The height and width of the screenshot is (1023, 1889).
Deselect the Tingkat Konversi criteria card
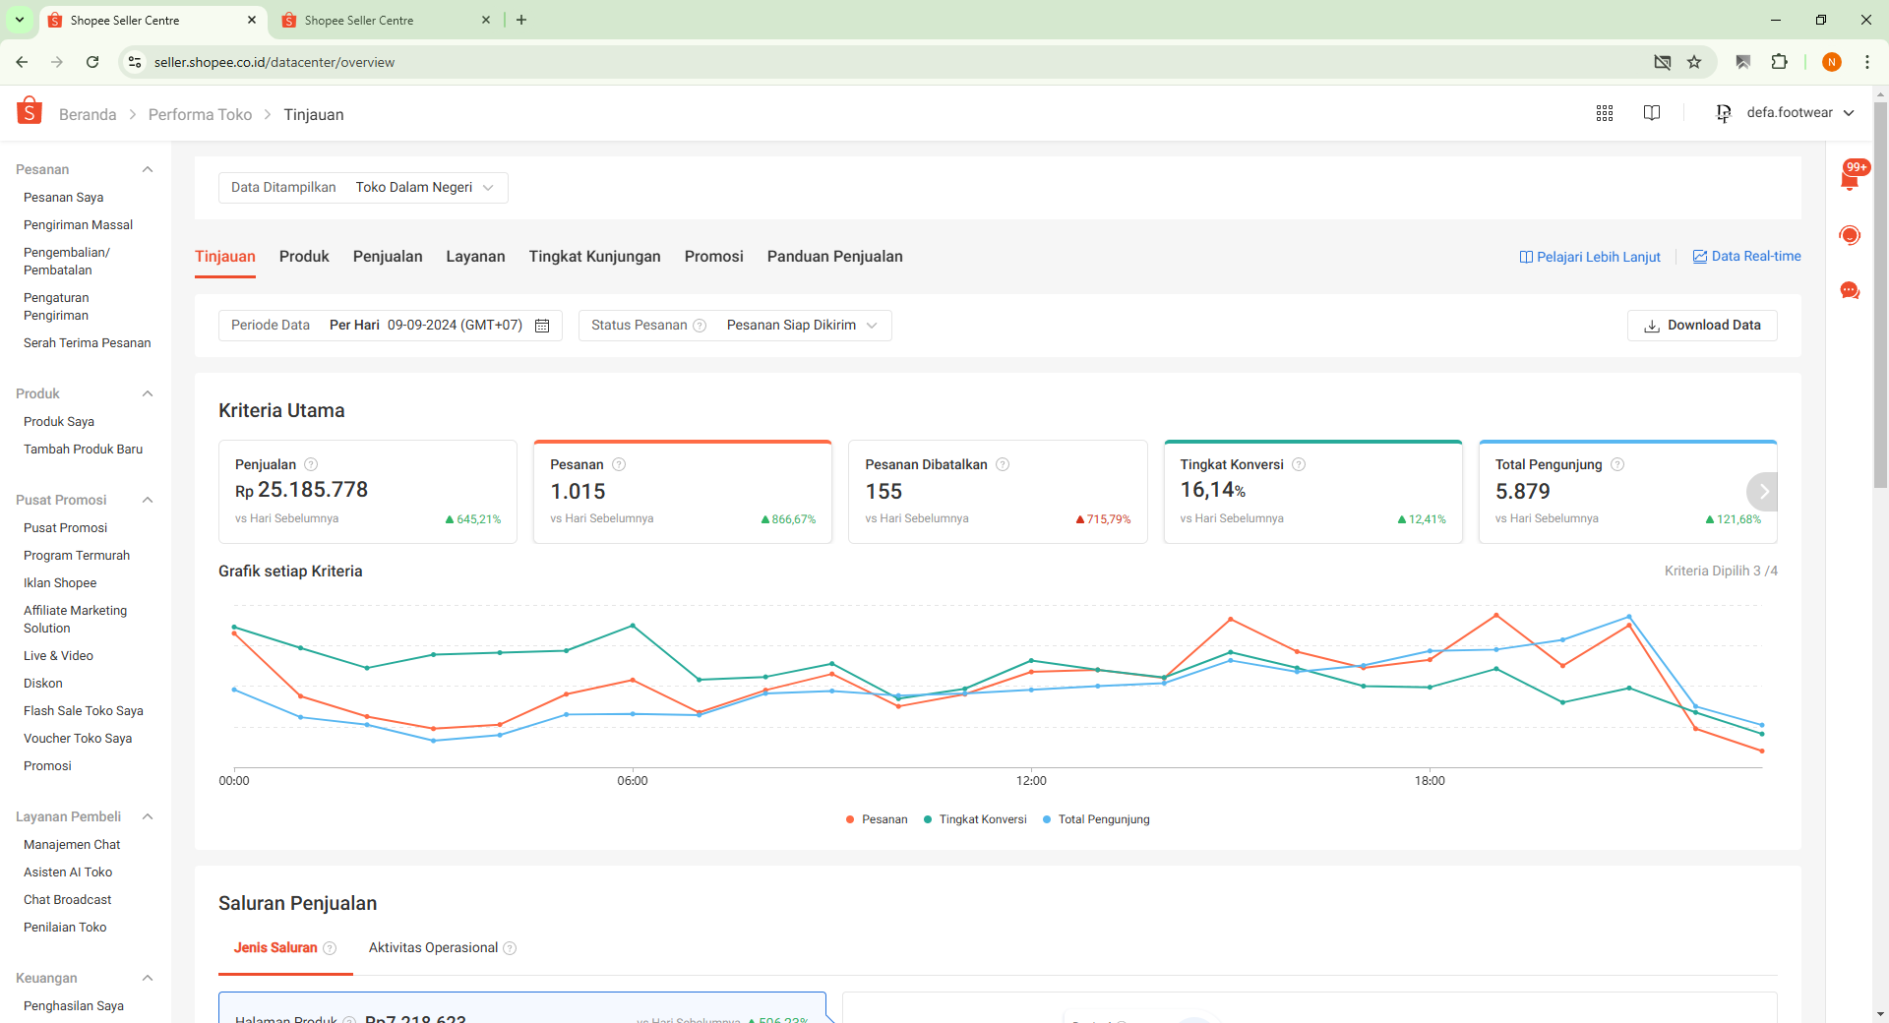[1313, 492]
